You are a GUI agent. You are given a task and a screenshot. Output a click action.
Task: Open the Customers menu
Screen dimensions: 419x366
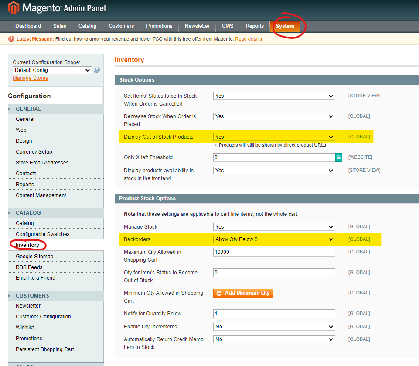tap(121, 26)
